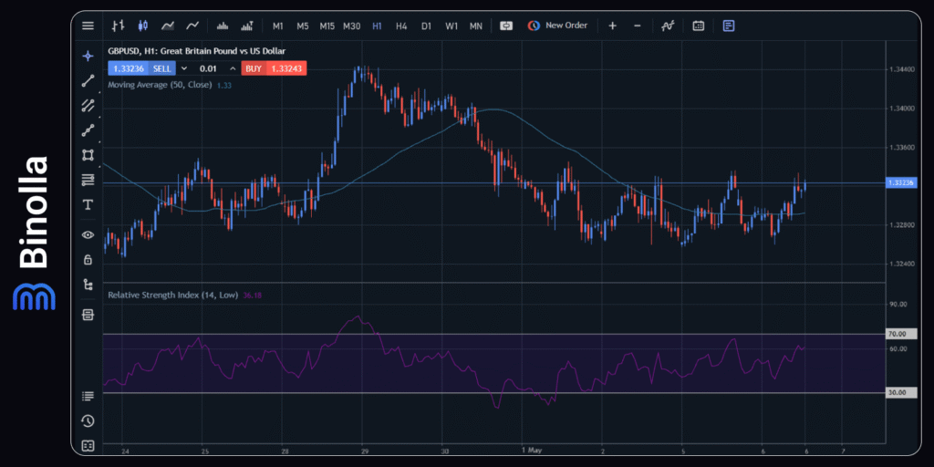Open the hamburger main menu

pyautogui.click(x=88, y=26)
